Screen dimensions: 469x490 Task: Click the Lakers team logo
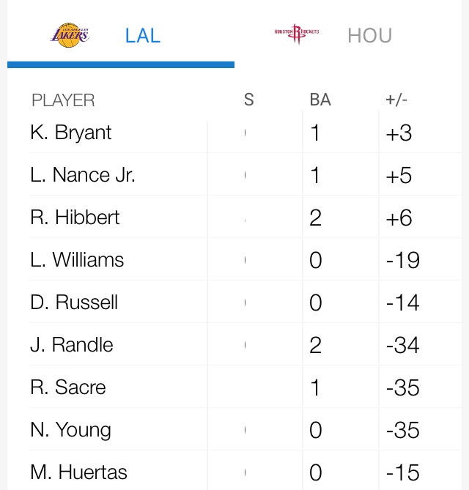point(70,35)
